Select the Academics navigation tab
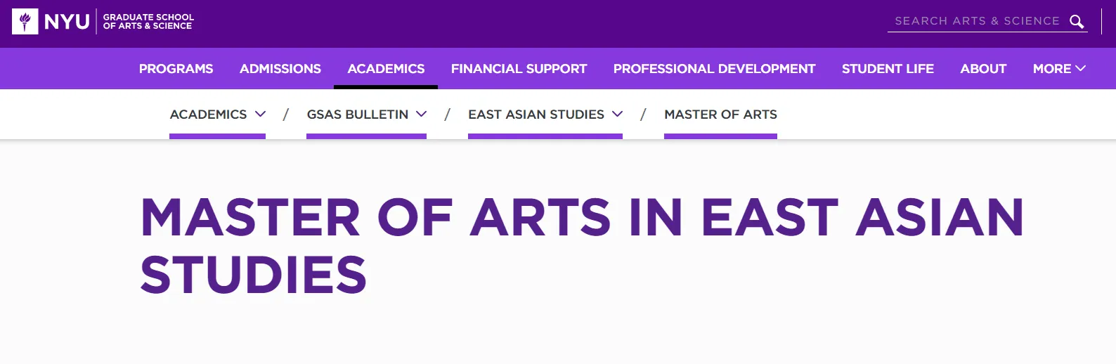Image resolution: width=1116 pixels, height=364 pixels. (x=386, y=69)
